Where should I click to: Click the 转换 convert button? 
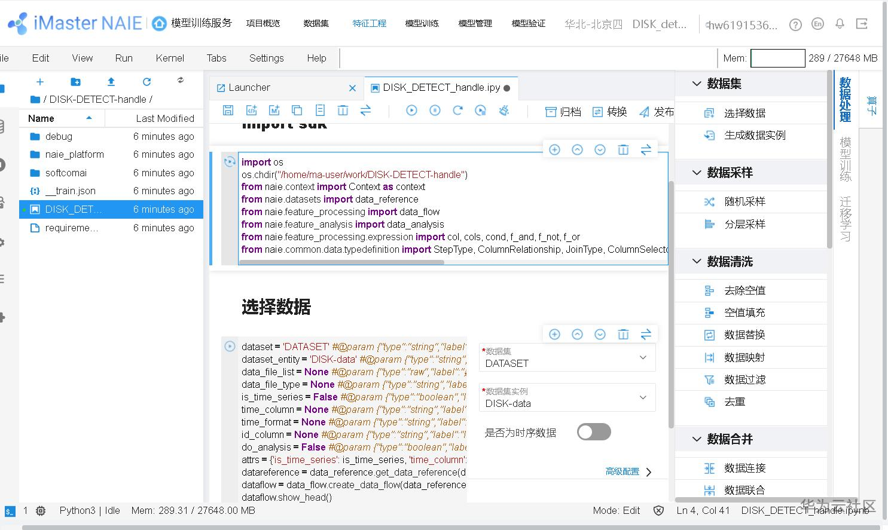(x=609, y=112)
